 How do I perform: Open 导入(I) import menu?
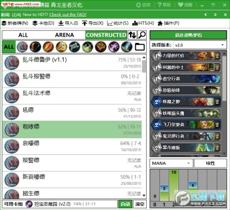click(68, 24)
